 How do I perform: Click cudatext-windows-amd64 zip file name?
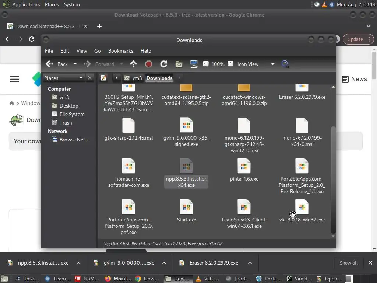(244, 100)
